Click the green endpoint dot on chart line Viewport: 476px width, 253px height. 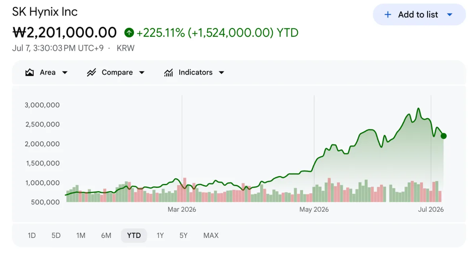(443, 136)
